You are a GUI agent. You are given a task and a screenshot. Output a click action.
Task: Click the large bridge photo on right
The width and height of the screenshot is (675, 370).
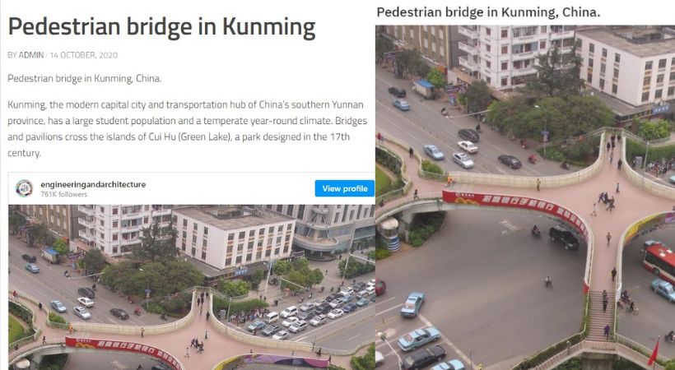[x=525, y=197]
